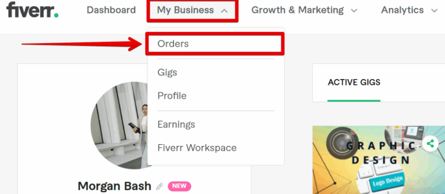Click the Fiverr logo
445x194 pixels.
(x=32, y=10)
